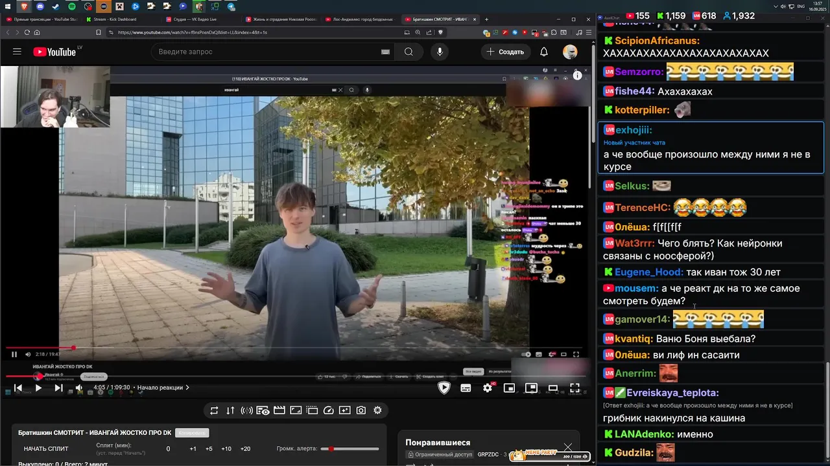Click the broadcast volume boost icon
This screenshot has height=466, width=830.
pyautogui.click(x=246, y=410)
